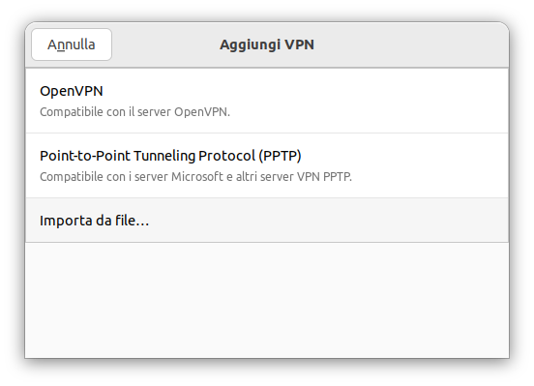Screen dimensions: 534x386
Task: Click the header bar beside Annulla
Action: [163, 45]
